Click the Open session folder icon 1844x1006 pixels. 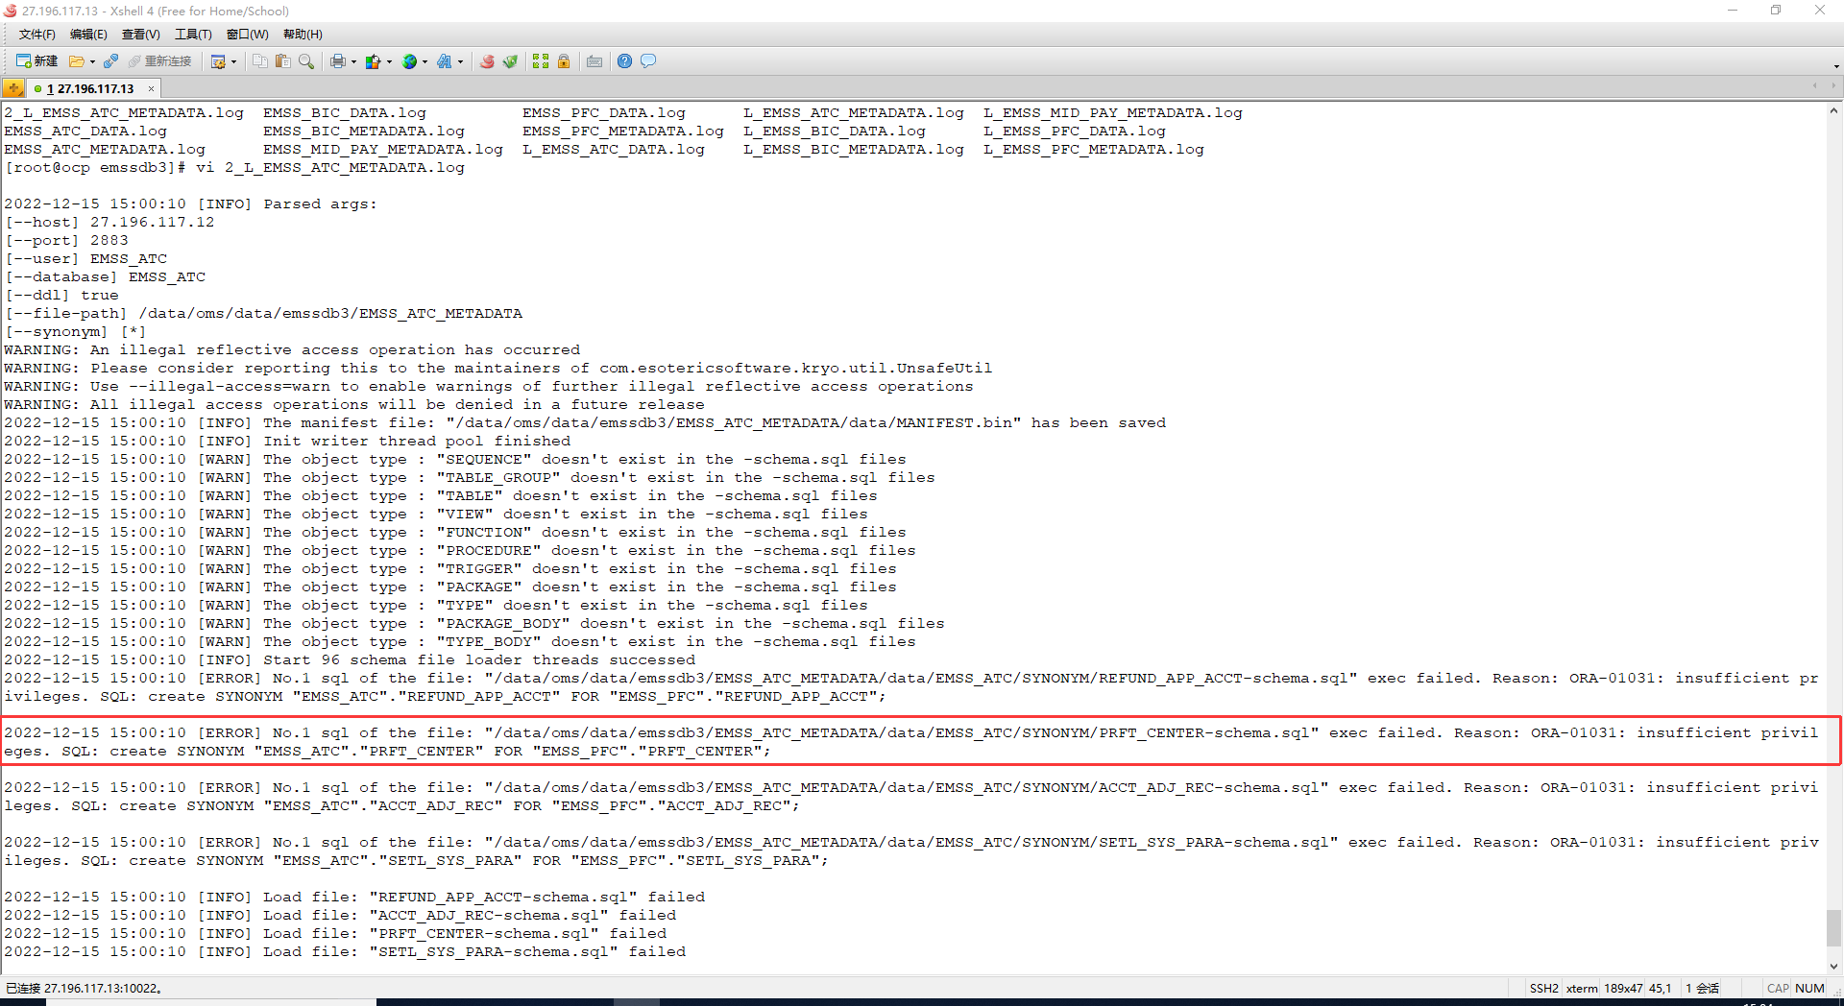click(x=76, y=61)
